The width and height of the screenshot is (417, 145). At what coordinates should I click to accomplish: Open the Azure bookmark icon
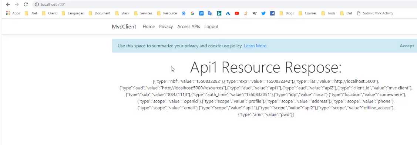click(228, 13)
